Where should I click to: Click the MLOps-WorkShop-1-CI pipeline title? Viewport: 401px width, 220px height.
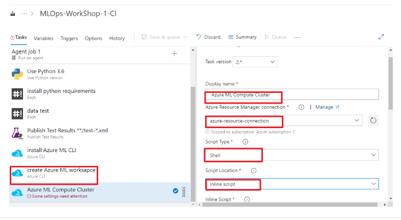[78, 13]
